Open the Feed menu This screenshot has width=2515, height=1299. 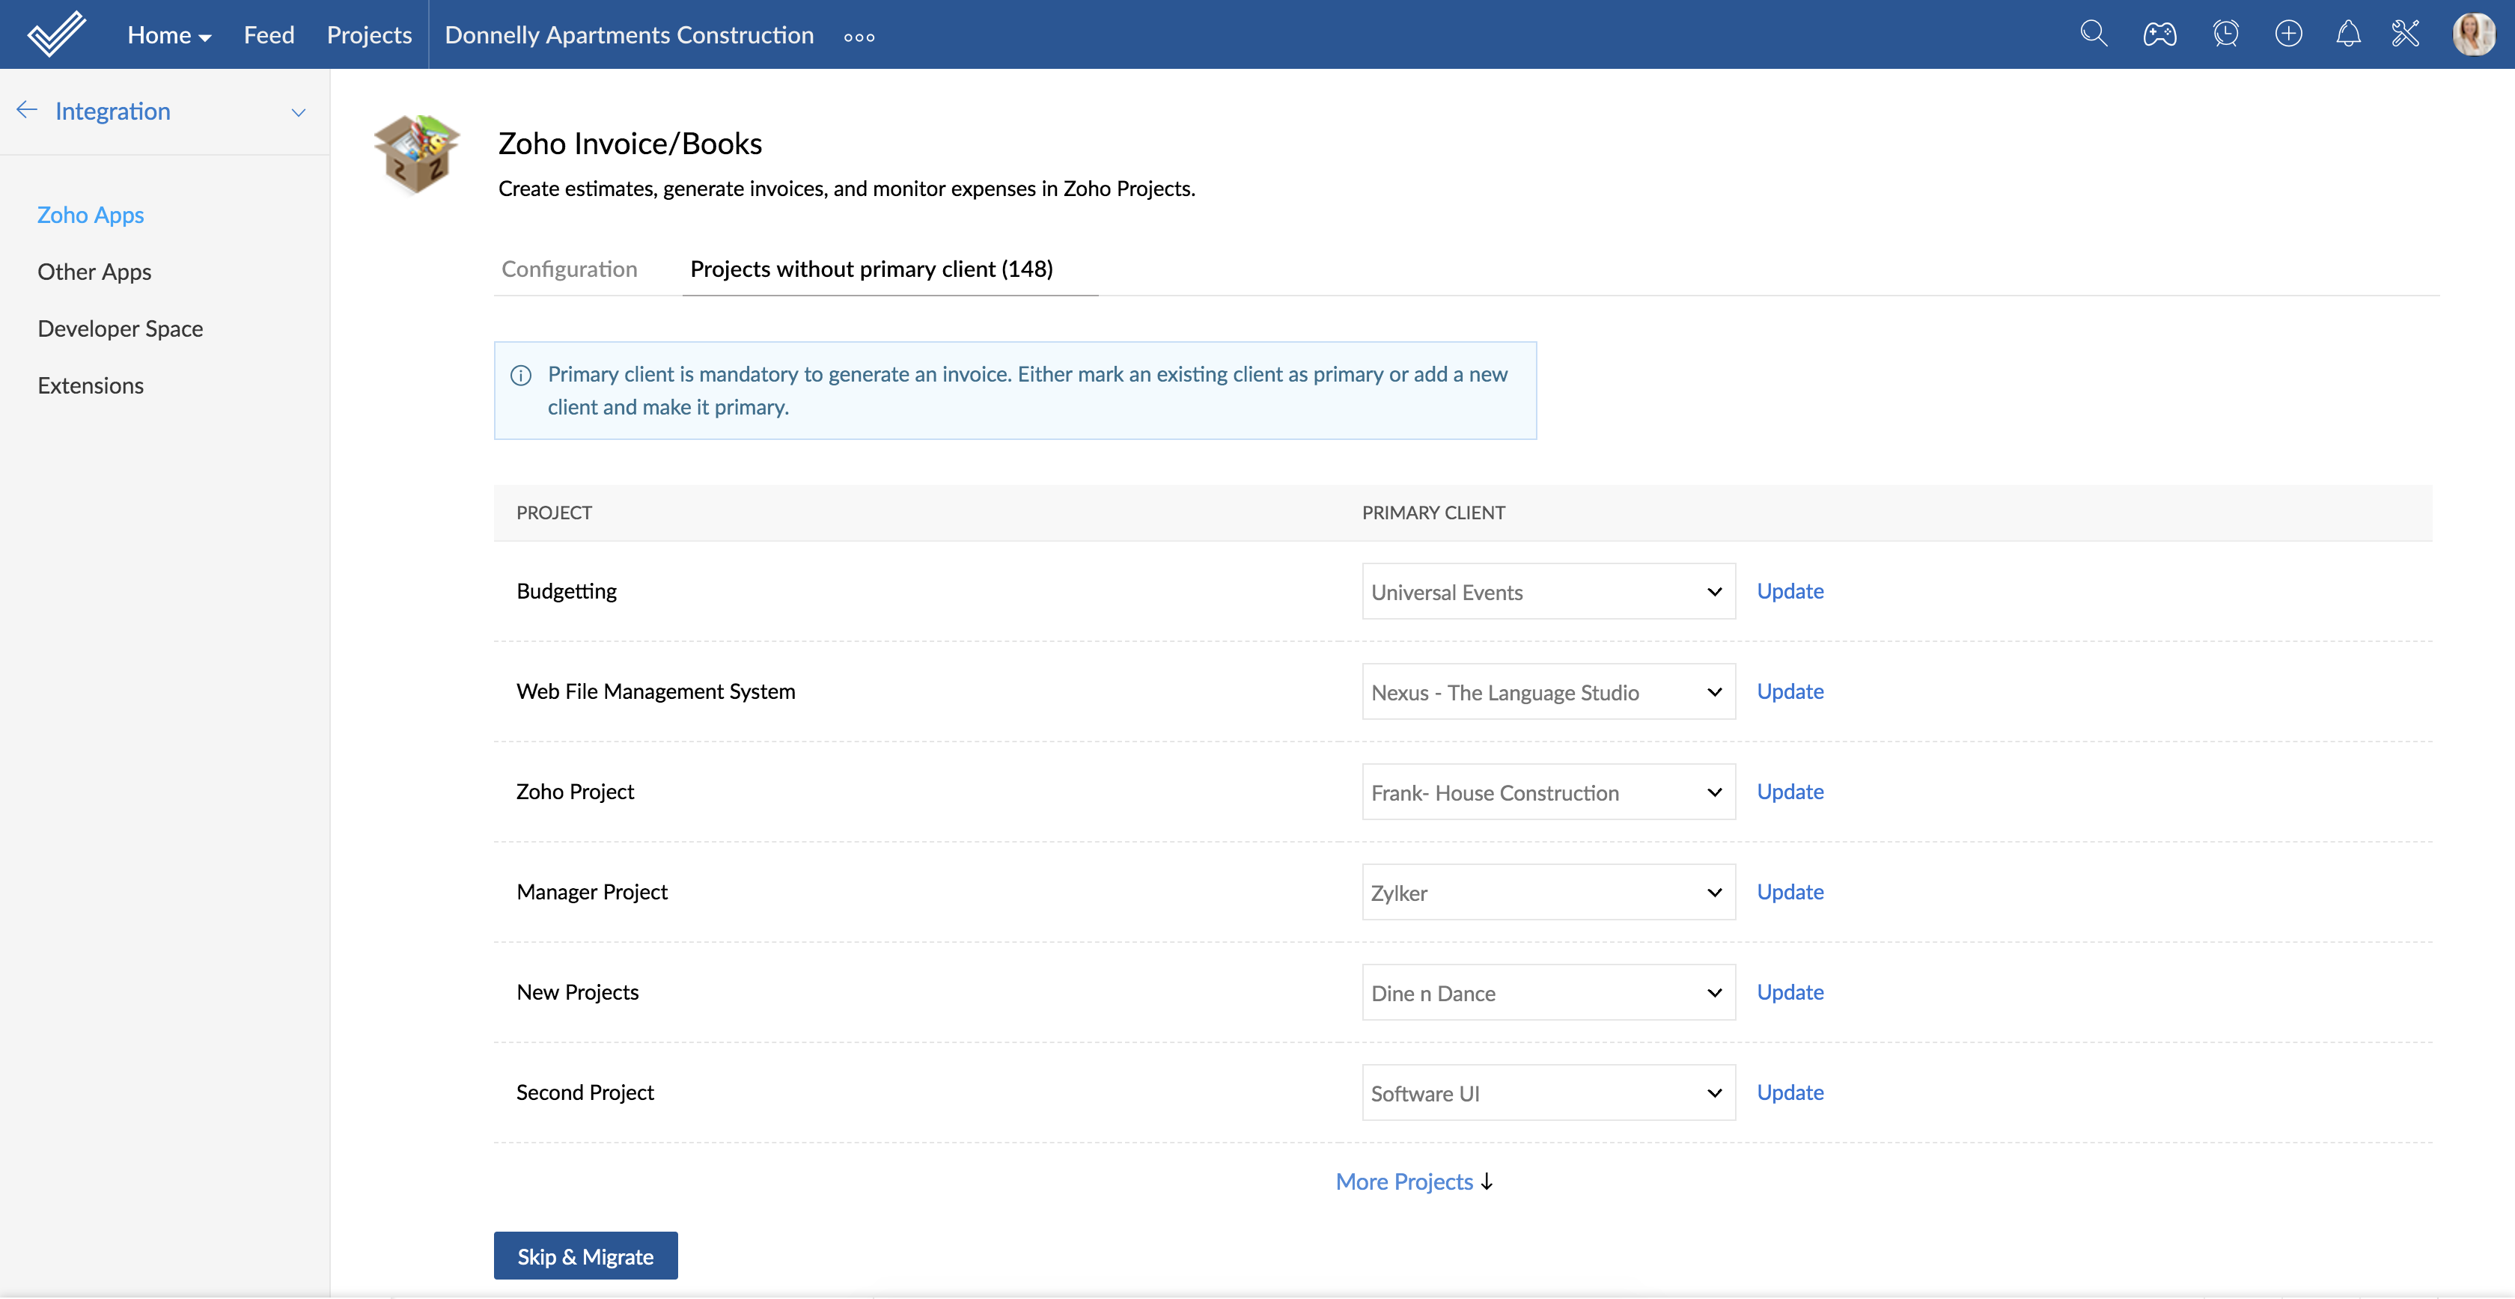(x=269, y=35)
